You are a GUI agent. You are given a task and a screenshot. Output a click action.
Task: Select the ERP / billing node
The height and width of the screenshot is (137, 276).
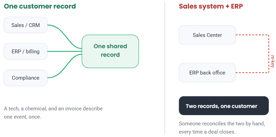pyautogui.click(x=26, y=52)
